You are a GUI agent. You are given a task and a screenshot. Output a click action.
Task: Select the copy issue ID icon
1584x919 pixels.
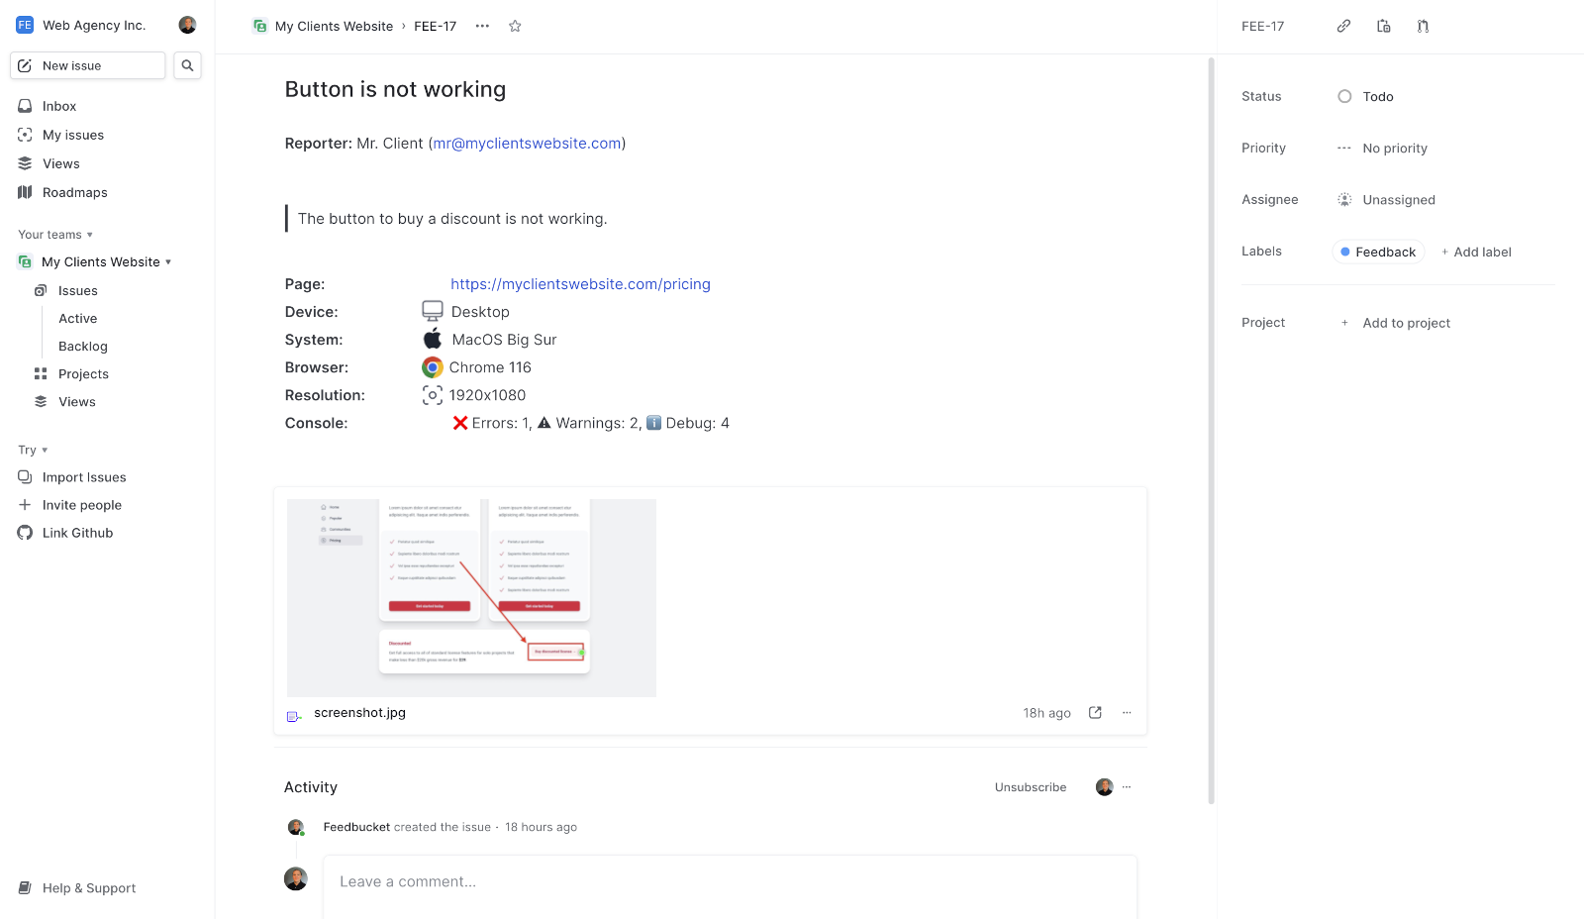click(1383, 26)
